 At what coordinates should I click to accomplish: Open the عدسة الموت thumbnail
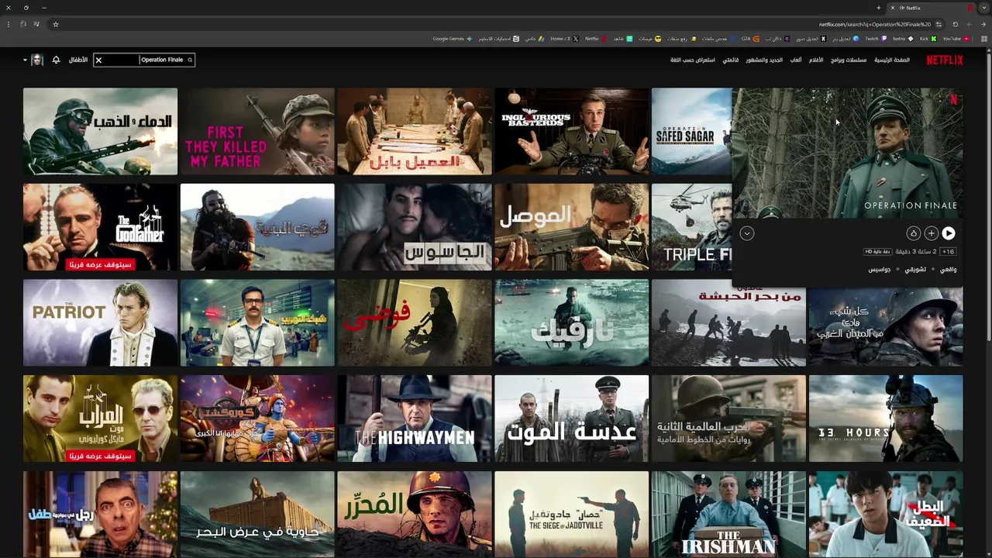[x=572, y=418]
